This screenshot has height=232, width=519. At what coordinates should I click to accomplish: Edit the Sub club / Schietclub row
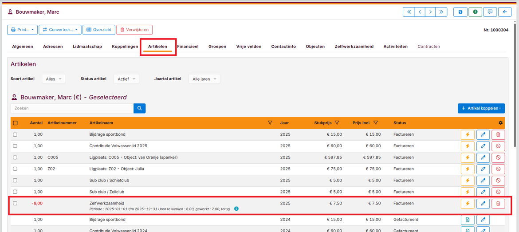tap(483, 181)
